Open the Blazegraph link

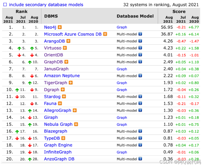56,131
